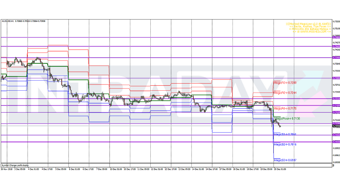Click the 11 Dec 09:00 time label

click(143, 169)
